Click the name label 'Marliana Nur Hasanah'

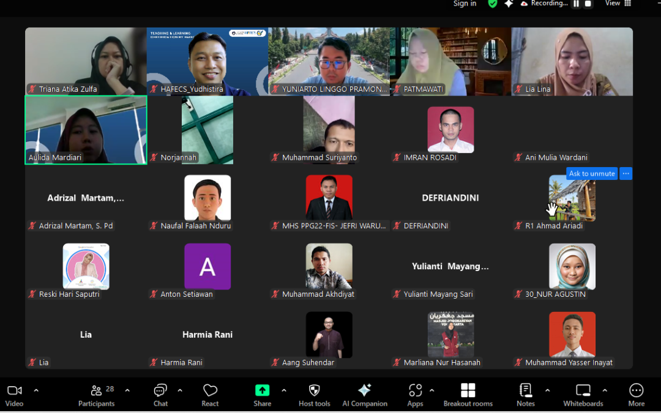442,362
